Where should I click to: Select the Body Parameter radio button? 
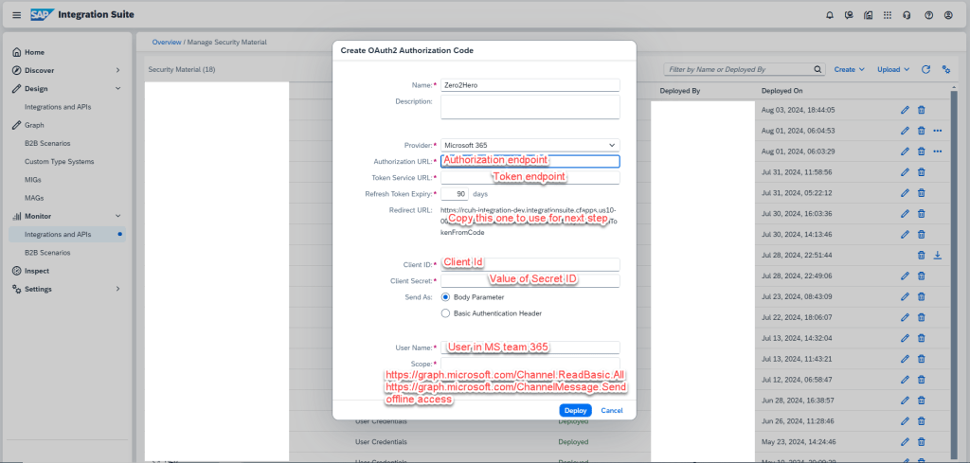pos(445,296)
